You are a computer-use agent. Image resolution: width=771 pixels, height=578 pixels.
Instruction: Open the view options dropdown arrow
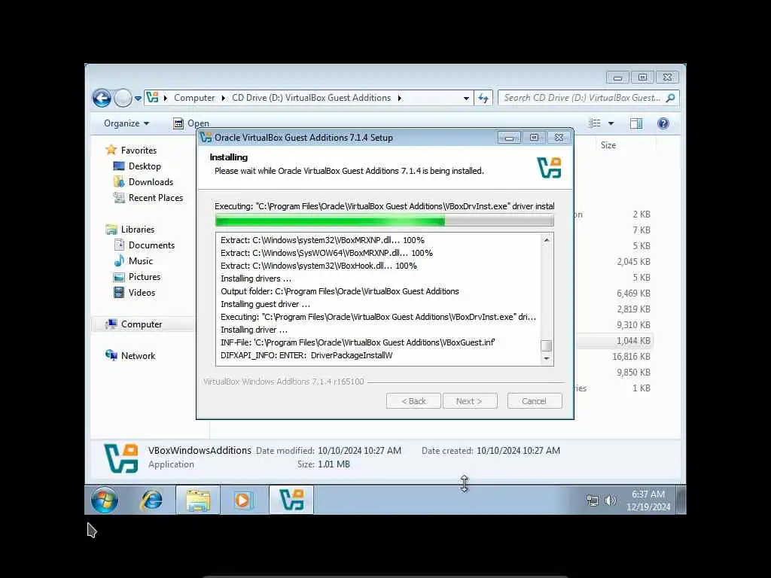point(611,123)
